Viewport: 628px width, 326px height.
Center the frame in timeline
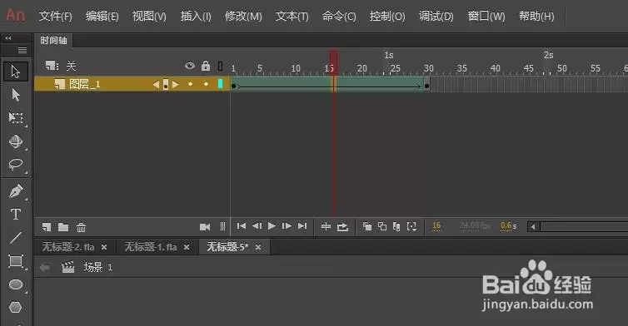[x=326, y=227]
